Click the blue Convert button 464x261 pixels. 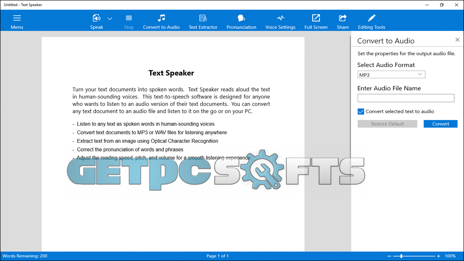(x=441, y=124)
